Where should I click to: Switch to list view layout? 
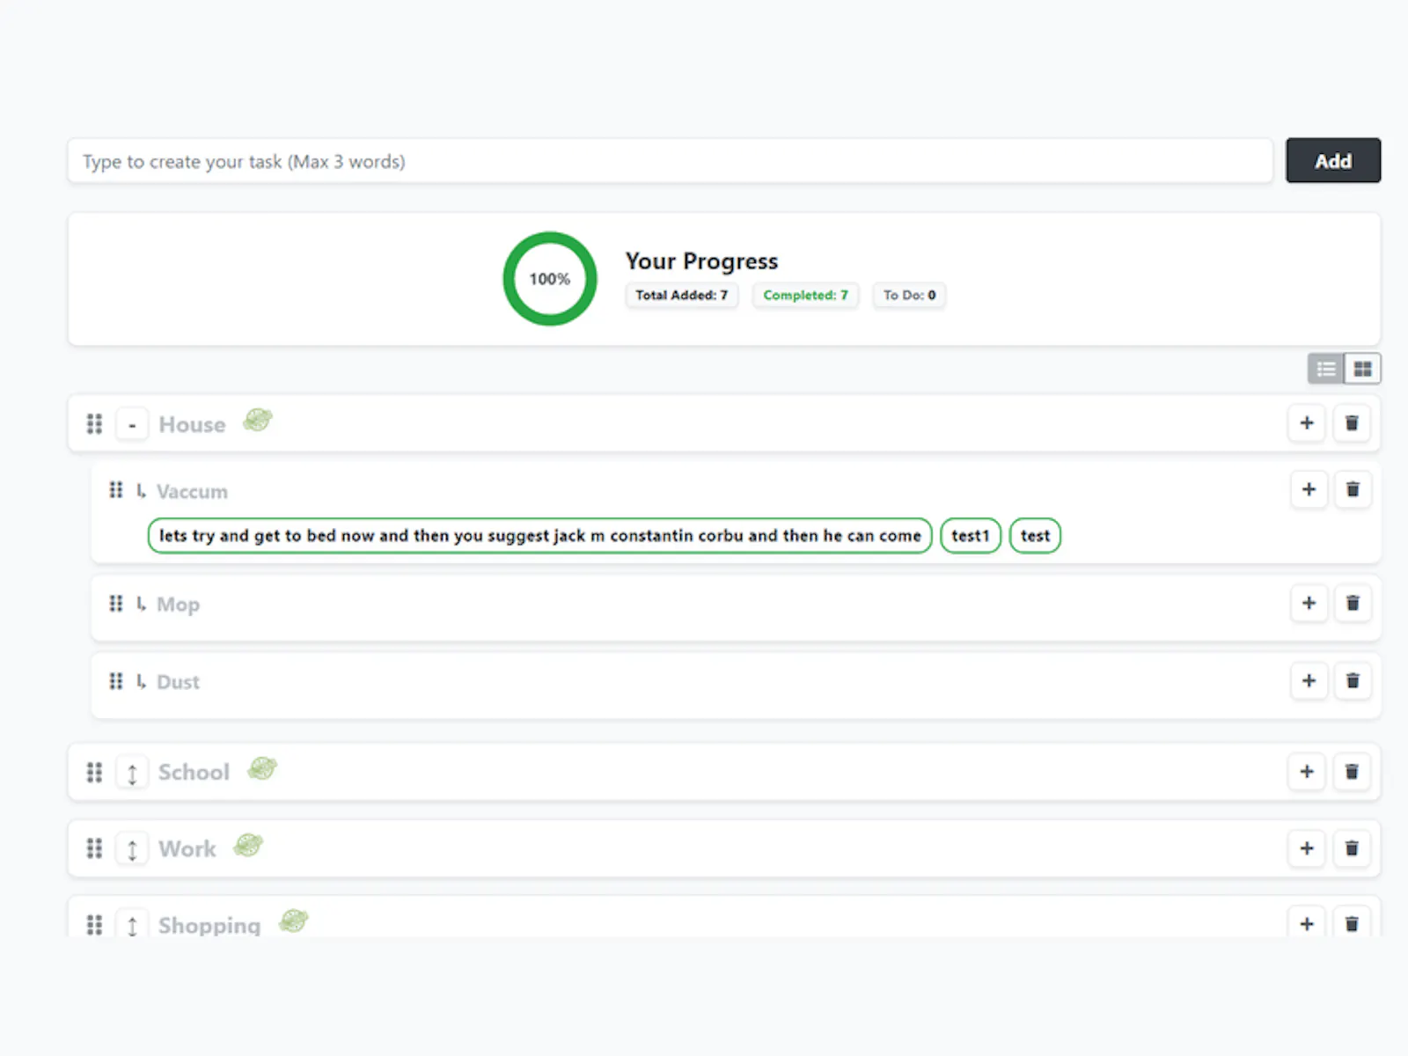point(1326,369)
